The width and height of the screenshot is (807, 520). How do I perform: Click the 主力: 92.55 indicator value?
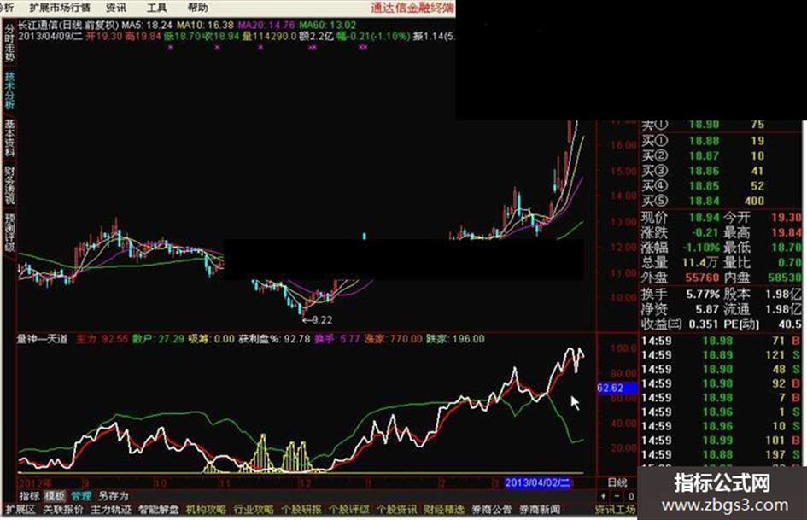(x=102, y=339)
